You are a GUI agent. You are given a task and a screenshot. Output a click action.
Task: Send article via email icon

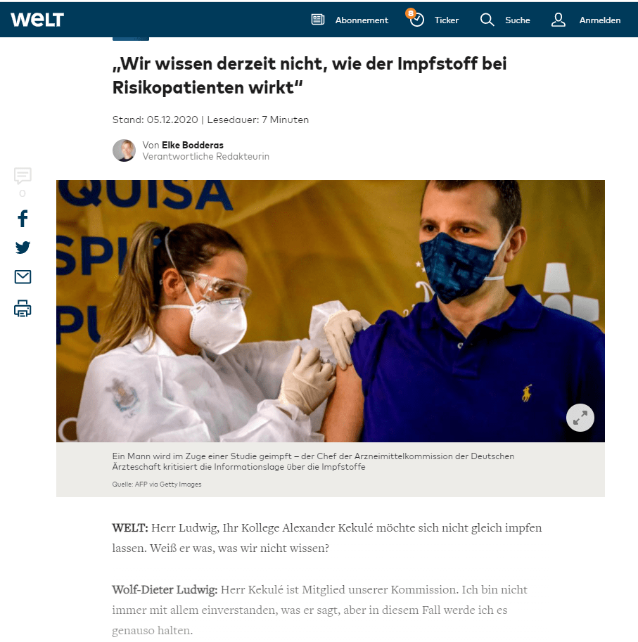tap(23, 277)
